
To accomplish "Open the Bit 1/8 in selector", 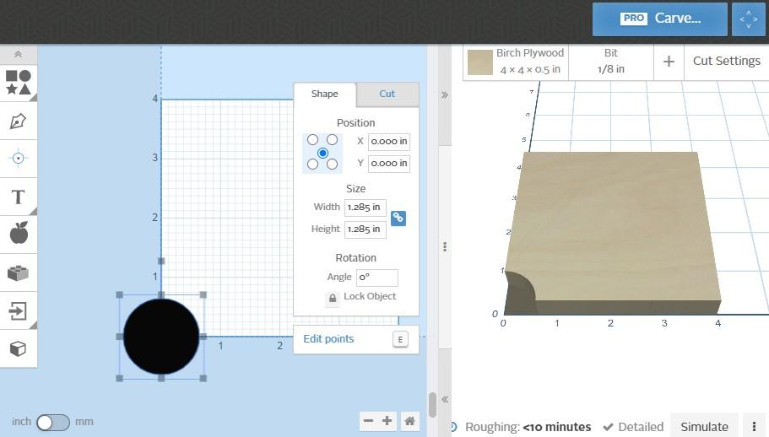I will pyautogui.click(x=610, y=62).
